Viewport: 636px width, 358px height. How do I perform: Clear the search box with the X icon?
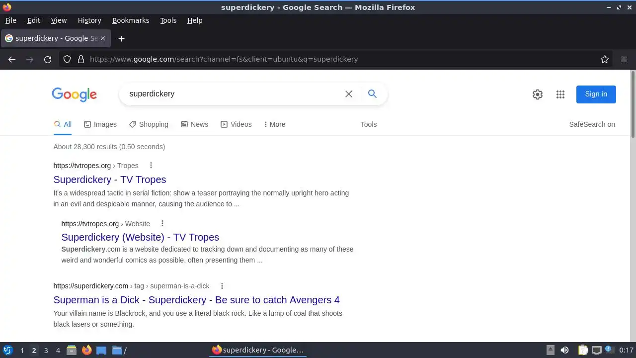point(349,94)
